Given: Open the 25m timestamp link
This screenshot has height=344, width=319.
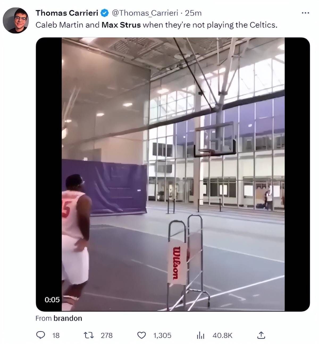Looking at the screenshot, I should tap(193, 13).
